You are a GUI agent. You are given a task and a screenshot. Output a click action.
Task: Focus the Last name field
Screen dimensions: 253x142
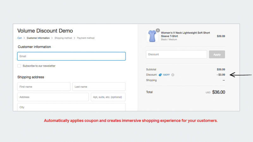point(99,86)
